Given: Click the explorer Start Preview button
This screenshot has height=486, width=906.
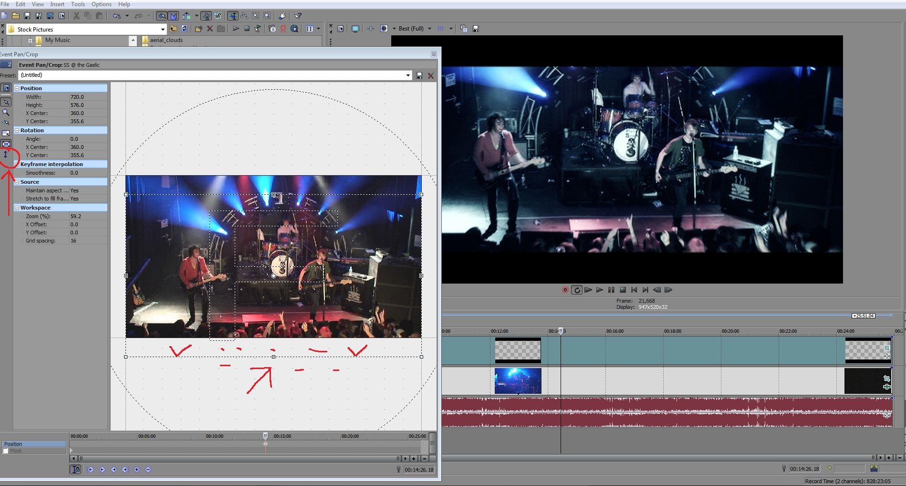Looking at the screenshot, I should click(236, 29).
